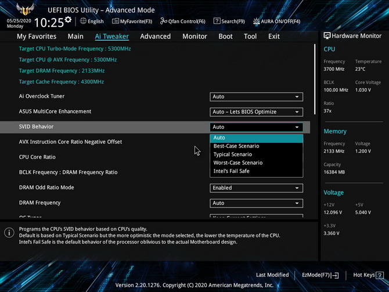Image resolution: width=389 pixels, height=292 pixels.
Task: Click Last Modified button
Action: (x=272, y=275)
